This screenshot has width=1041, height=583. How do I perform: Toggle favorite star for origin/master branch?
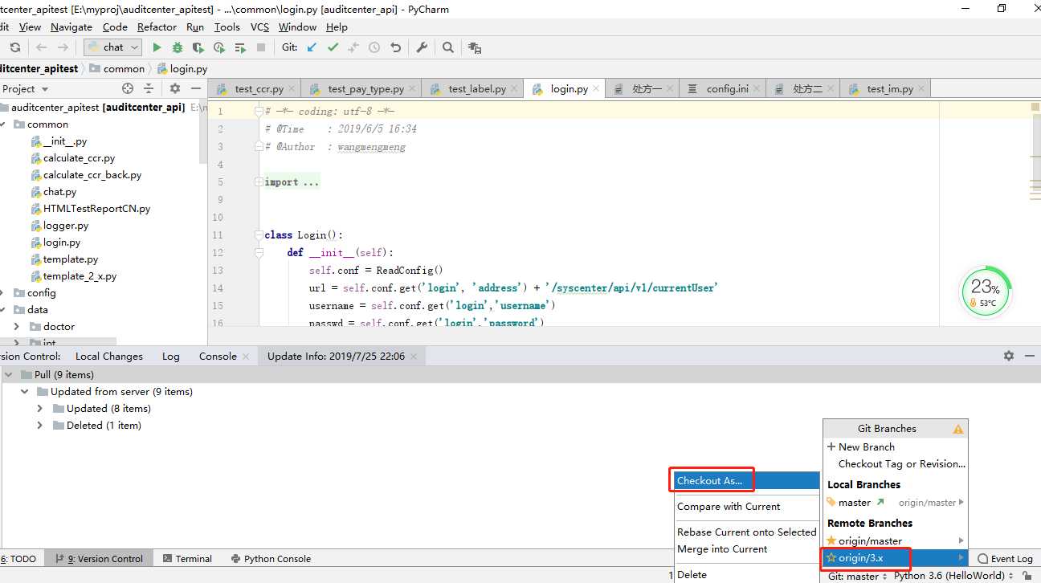tap(831, 540)
